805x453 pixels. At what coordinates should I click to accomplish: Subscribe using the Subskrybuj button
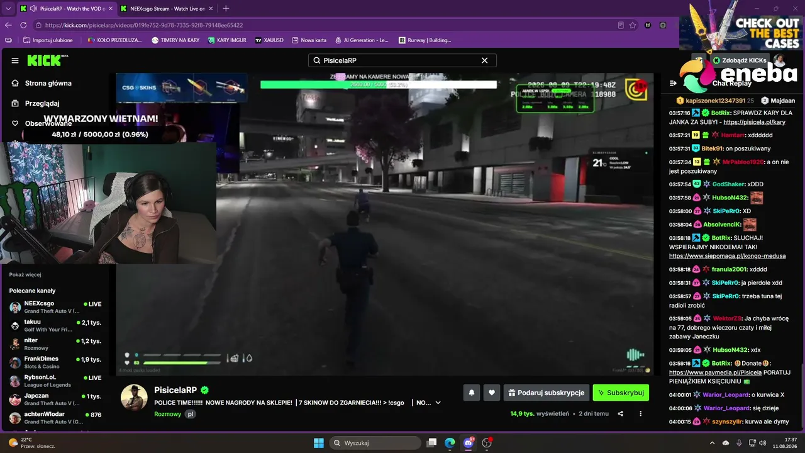[x=621, y=393]
